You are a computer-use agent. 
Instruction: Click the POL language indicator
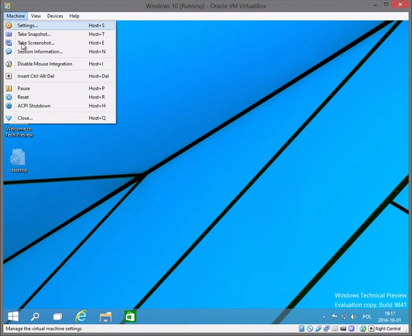pyautogui.click(x=367, y=317)
